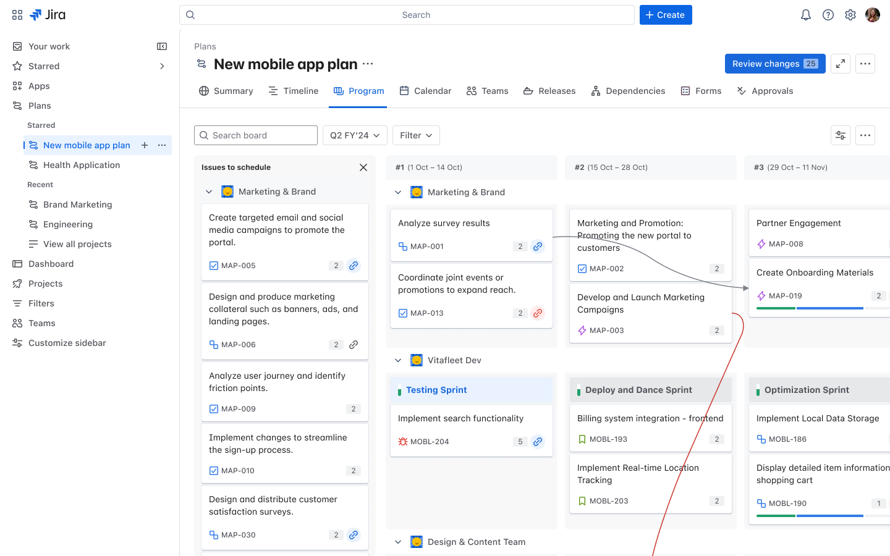Open the help question mark icon

[828, 15]
